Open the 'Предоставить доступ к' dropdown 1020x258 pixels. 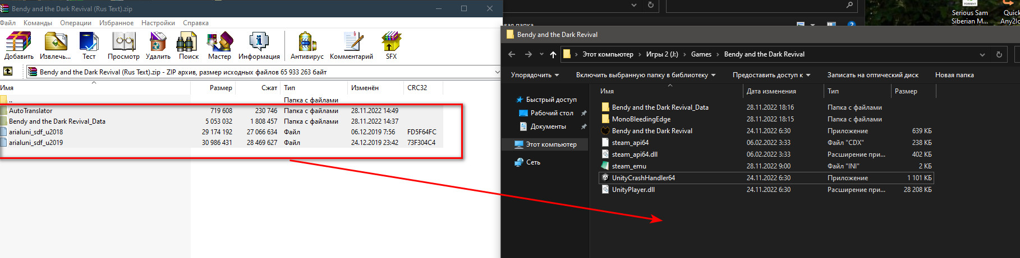point(771,75)
